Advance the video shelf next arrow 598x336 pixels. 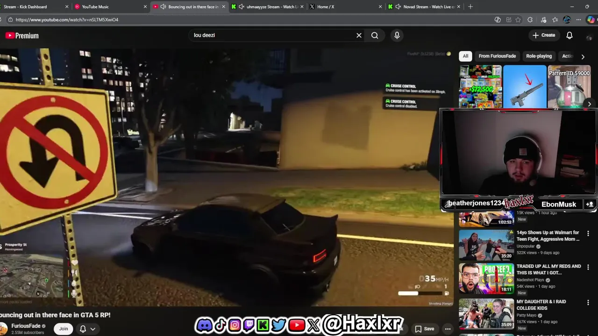pos(589,105)
